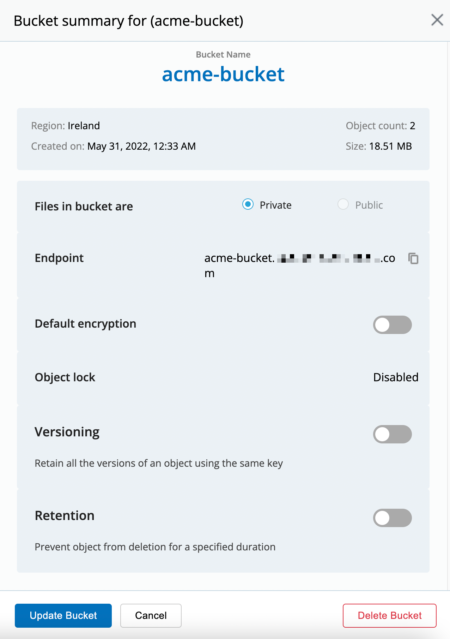Click the Object count value
450x639 pixels.
pyautogui.click(x=381, y=126)
